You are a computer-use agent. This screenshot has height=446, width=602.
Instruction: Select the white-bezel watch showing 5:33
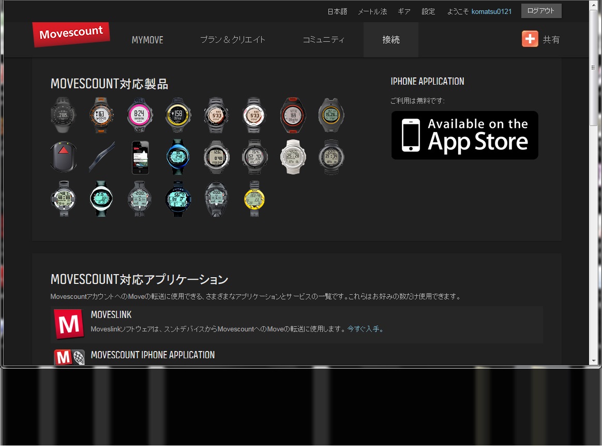pyautogui.click(x=254, y=115)
